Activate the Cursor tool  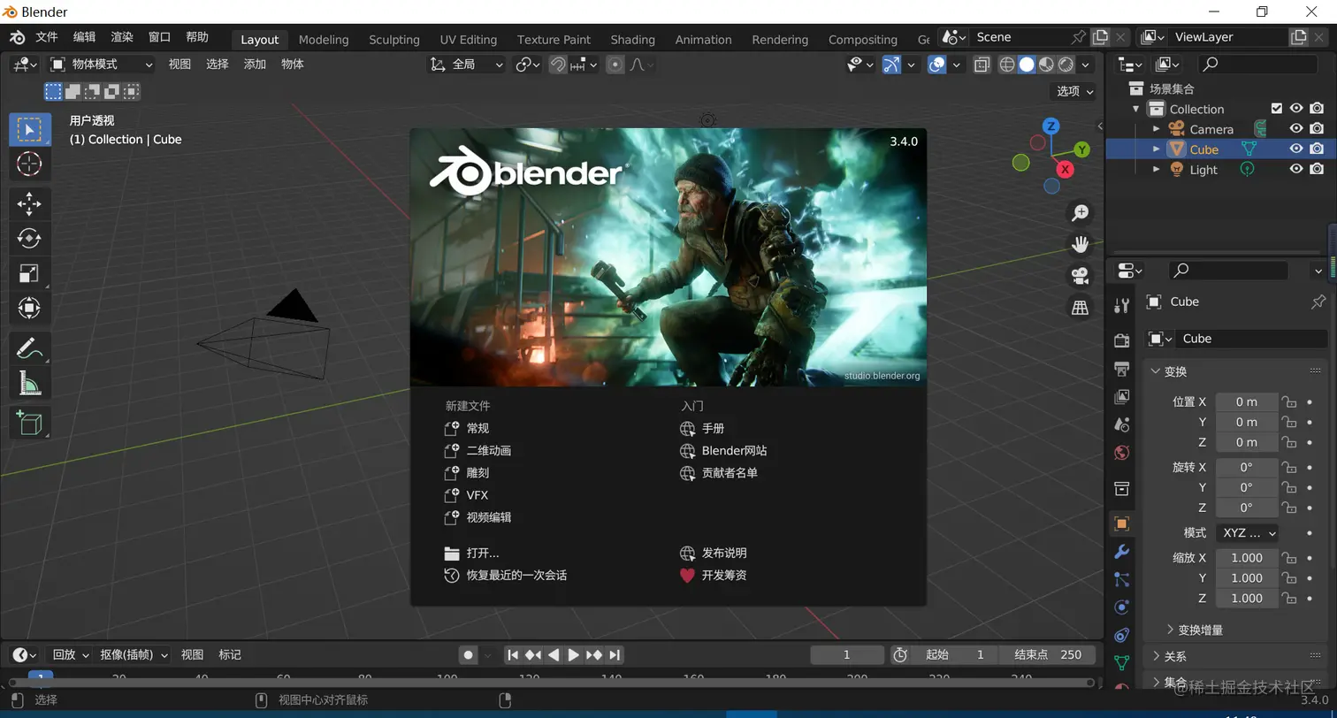click(29, 164)
